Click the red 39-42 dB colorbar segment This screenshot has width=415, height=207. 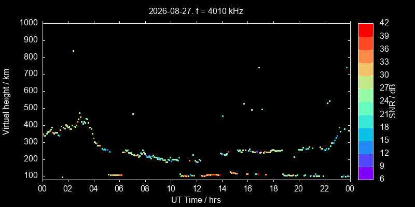coord(366,30)
